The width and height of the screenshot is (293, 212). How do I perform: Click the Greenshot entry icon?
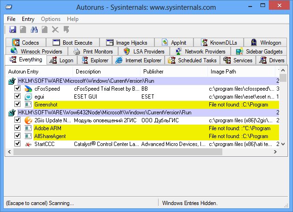coord(28,105)
